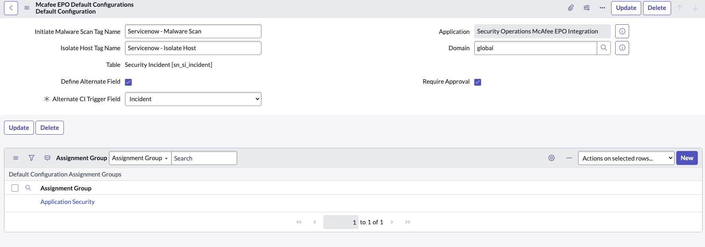The image size is (705, 247).
Task: Open attachments via the paperclip icon
Action: [571, 8]
